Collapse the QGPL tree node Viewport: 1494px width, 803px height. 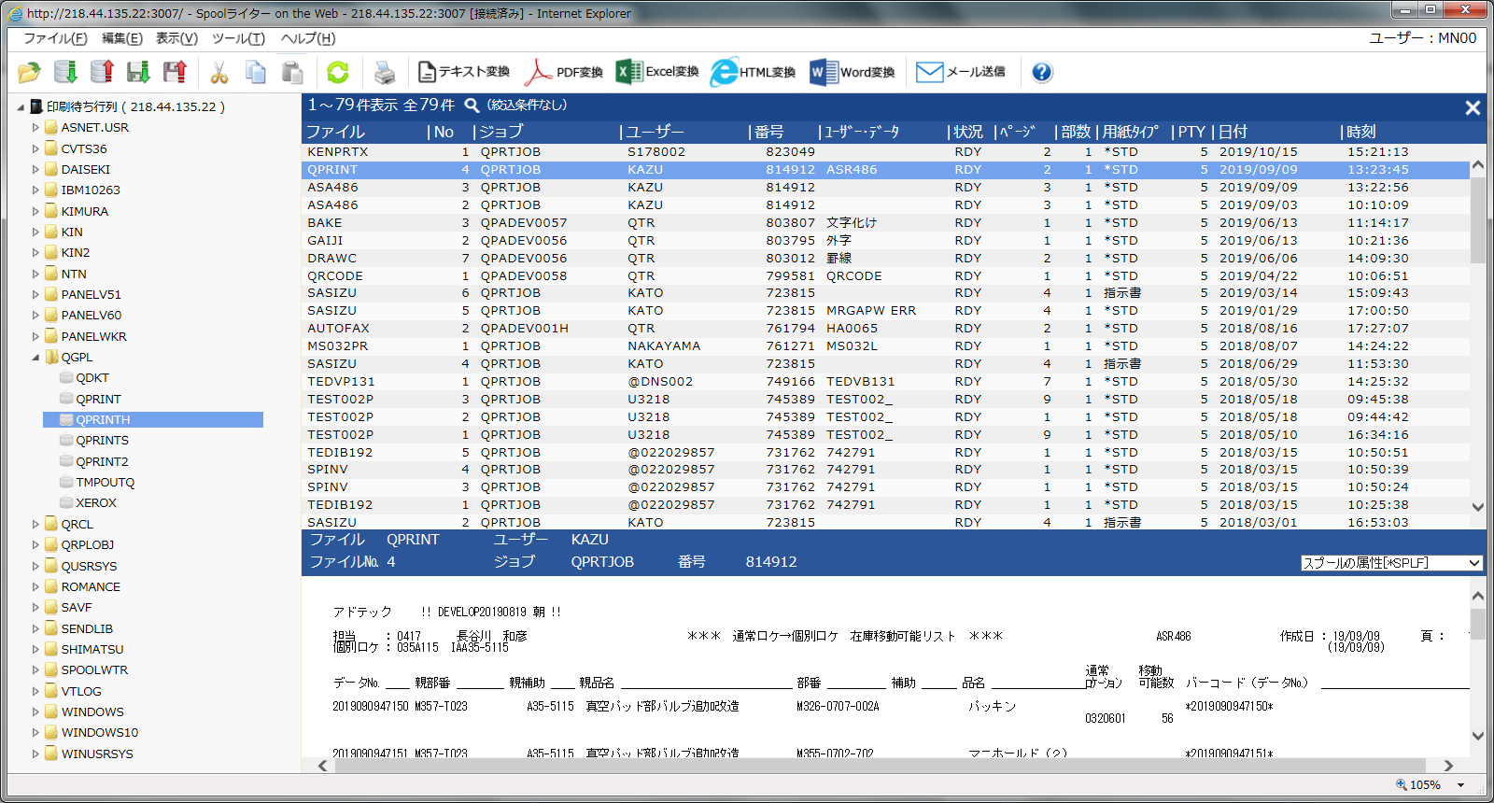[x=36, y=358]
